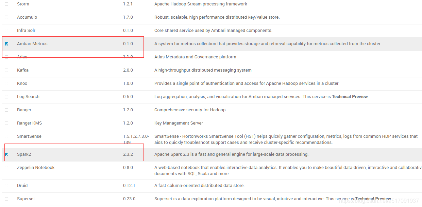Check the Kafka service checkbox

6,70
